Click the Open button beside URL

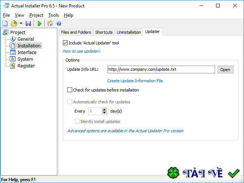tap(225, 70)
